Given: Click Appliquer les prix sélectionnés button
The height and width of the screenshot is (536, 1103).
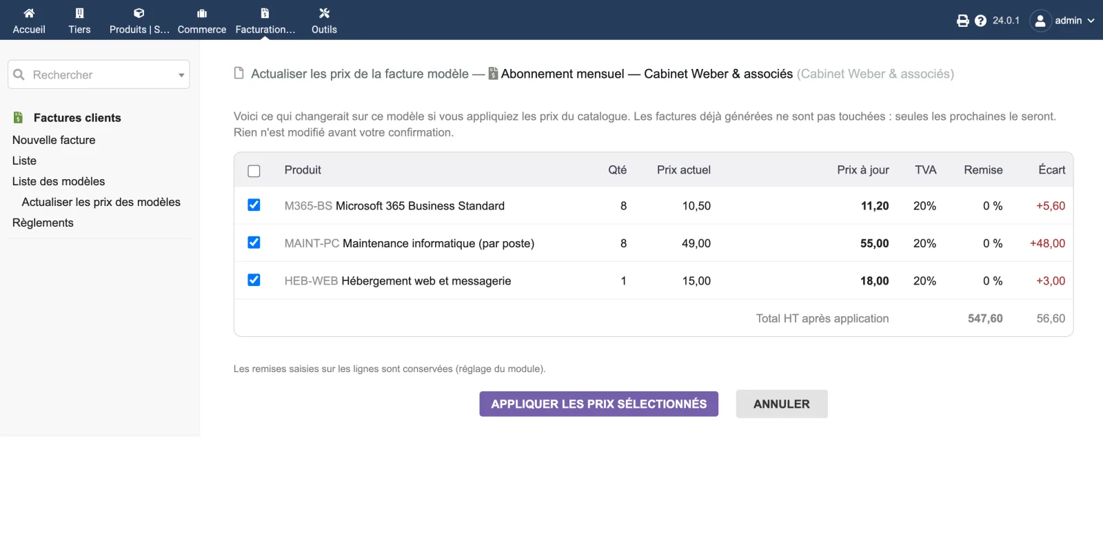Looking at the screenshot, I should point(599,404).
